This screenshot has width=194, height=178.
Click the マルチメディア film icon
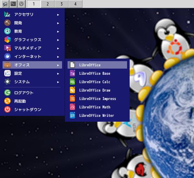pyautogui.click(x=7, y=48)
